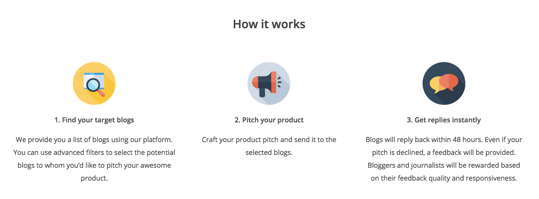Viewport: 539px width, 199px height.
Task: Click the "pitch your awesome" text line
Action: coord(94,165)
